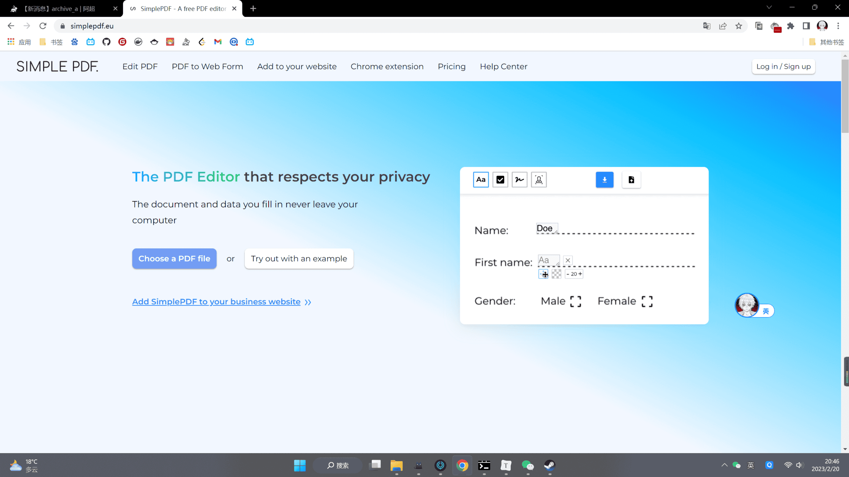Remove the First name text field

click(x=568, y=260)
